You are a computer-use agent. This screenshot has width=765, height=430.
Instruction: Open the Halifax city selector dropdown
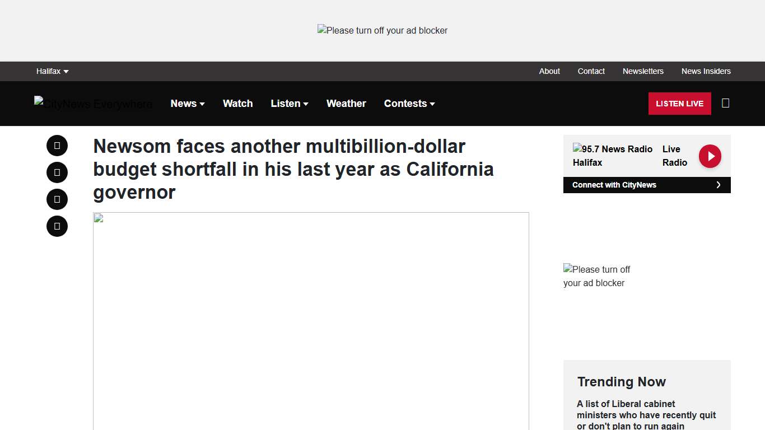[x=52, y=71]
